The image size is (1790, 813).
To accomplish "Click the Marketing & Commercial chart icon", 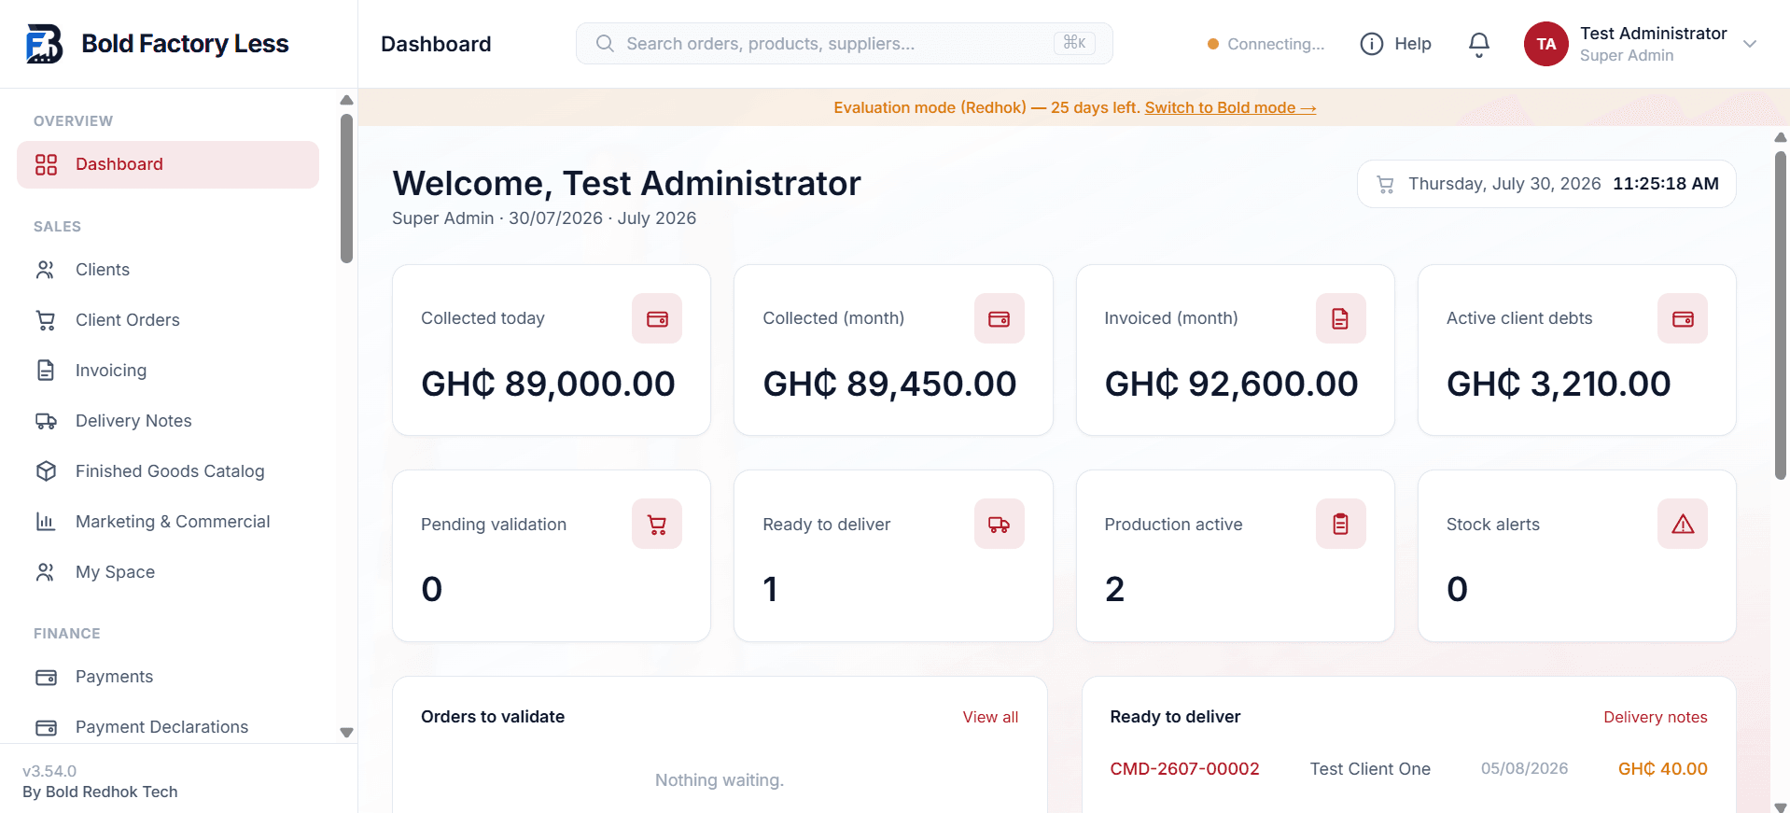I will coord(46,522).
